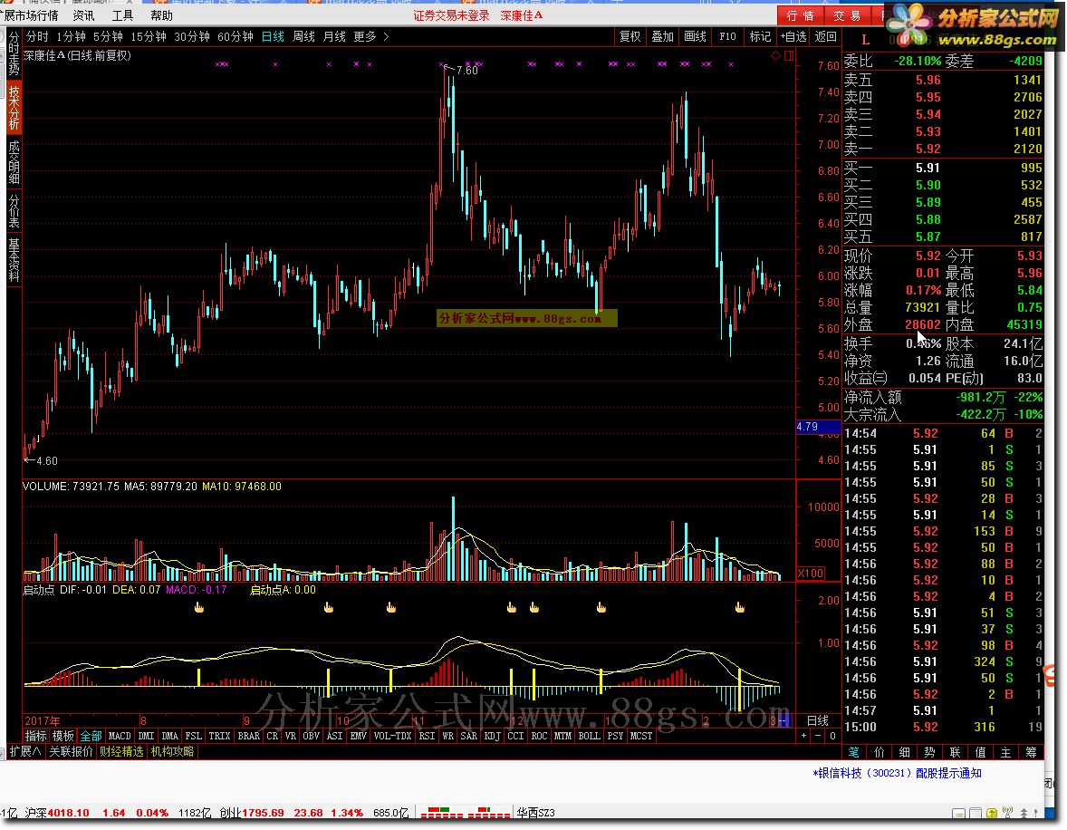This screenshot has height=830, width=1067.
Task: Select the 势 tab under the trade list
Action: tap(929, 752)
